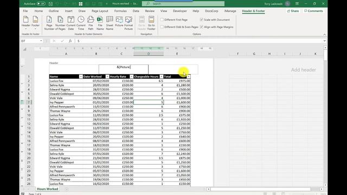Enable Different Odd & Even Pages checkbox
The image size is (347, 195).
tap(162, 27)
